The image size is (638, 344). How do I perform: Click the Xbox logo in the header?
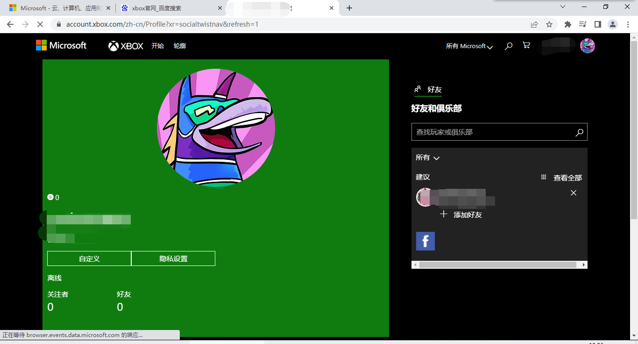(x=125, y=45)
